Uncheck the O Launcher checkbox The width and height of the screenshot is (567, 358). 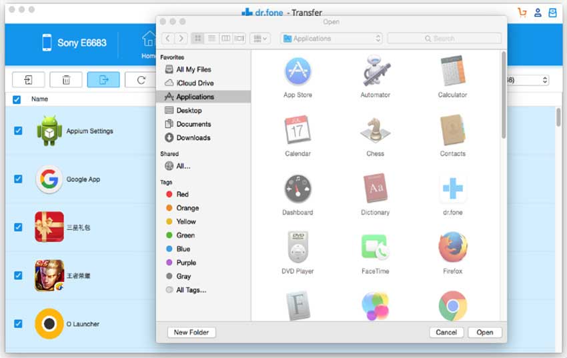coord(18,324)
